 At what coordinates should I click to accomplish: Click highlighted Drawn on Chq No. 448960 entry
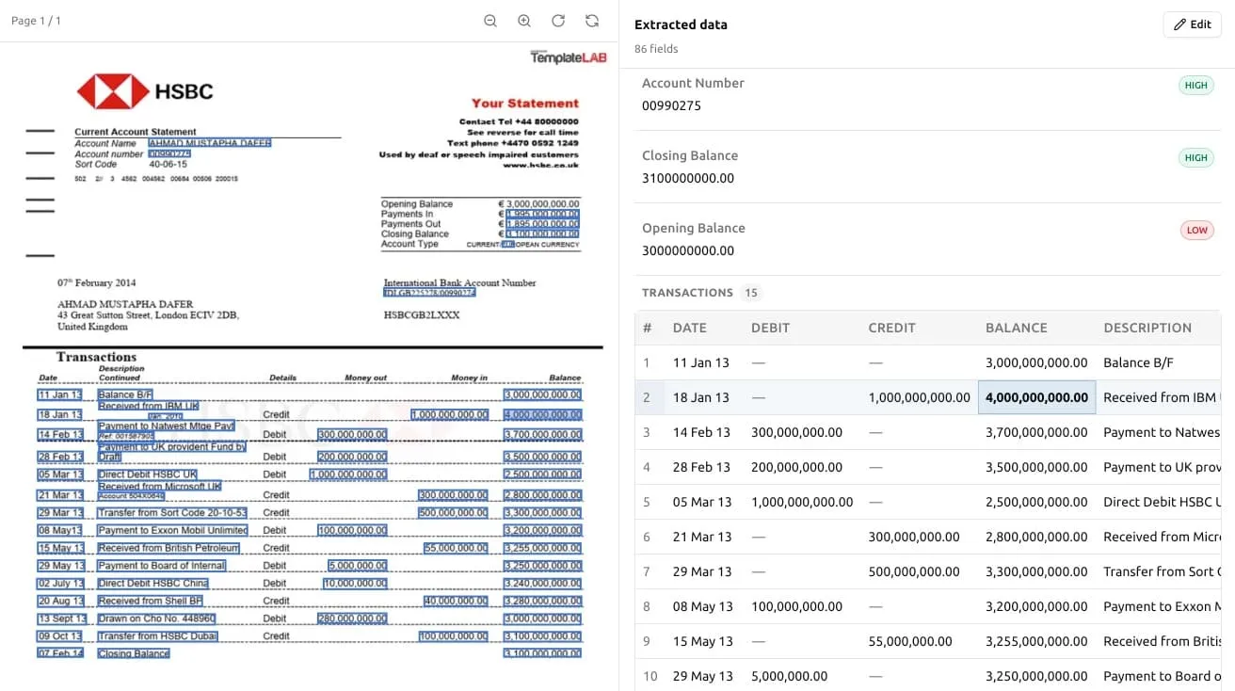tap(156, 619)
